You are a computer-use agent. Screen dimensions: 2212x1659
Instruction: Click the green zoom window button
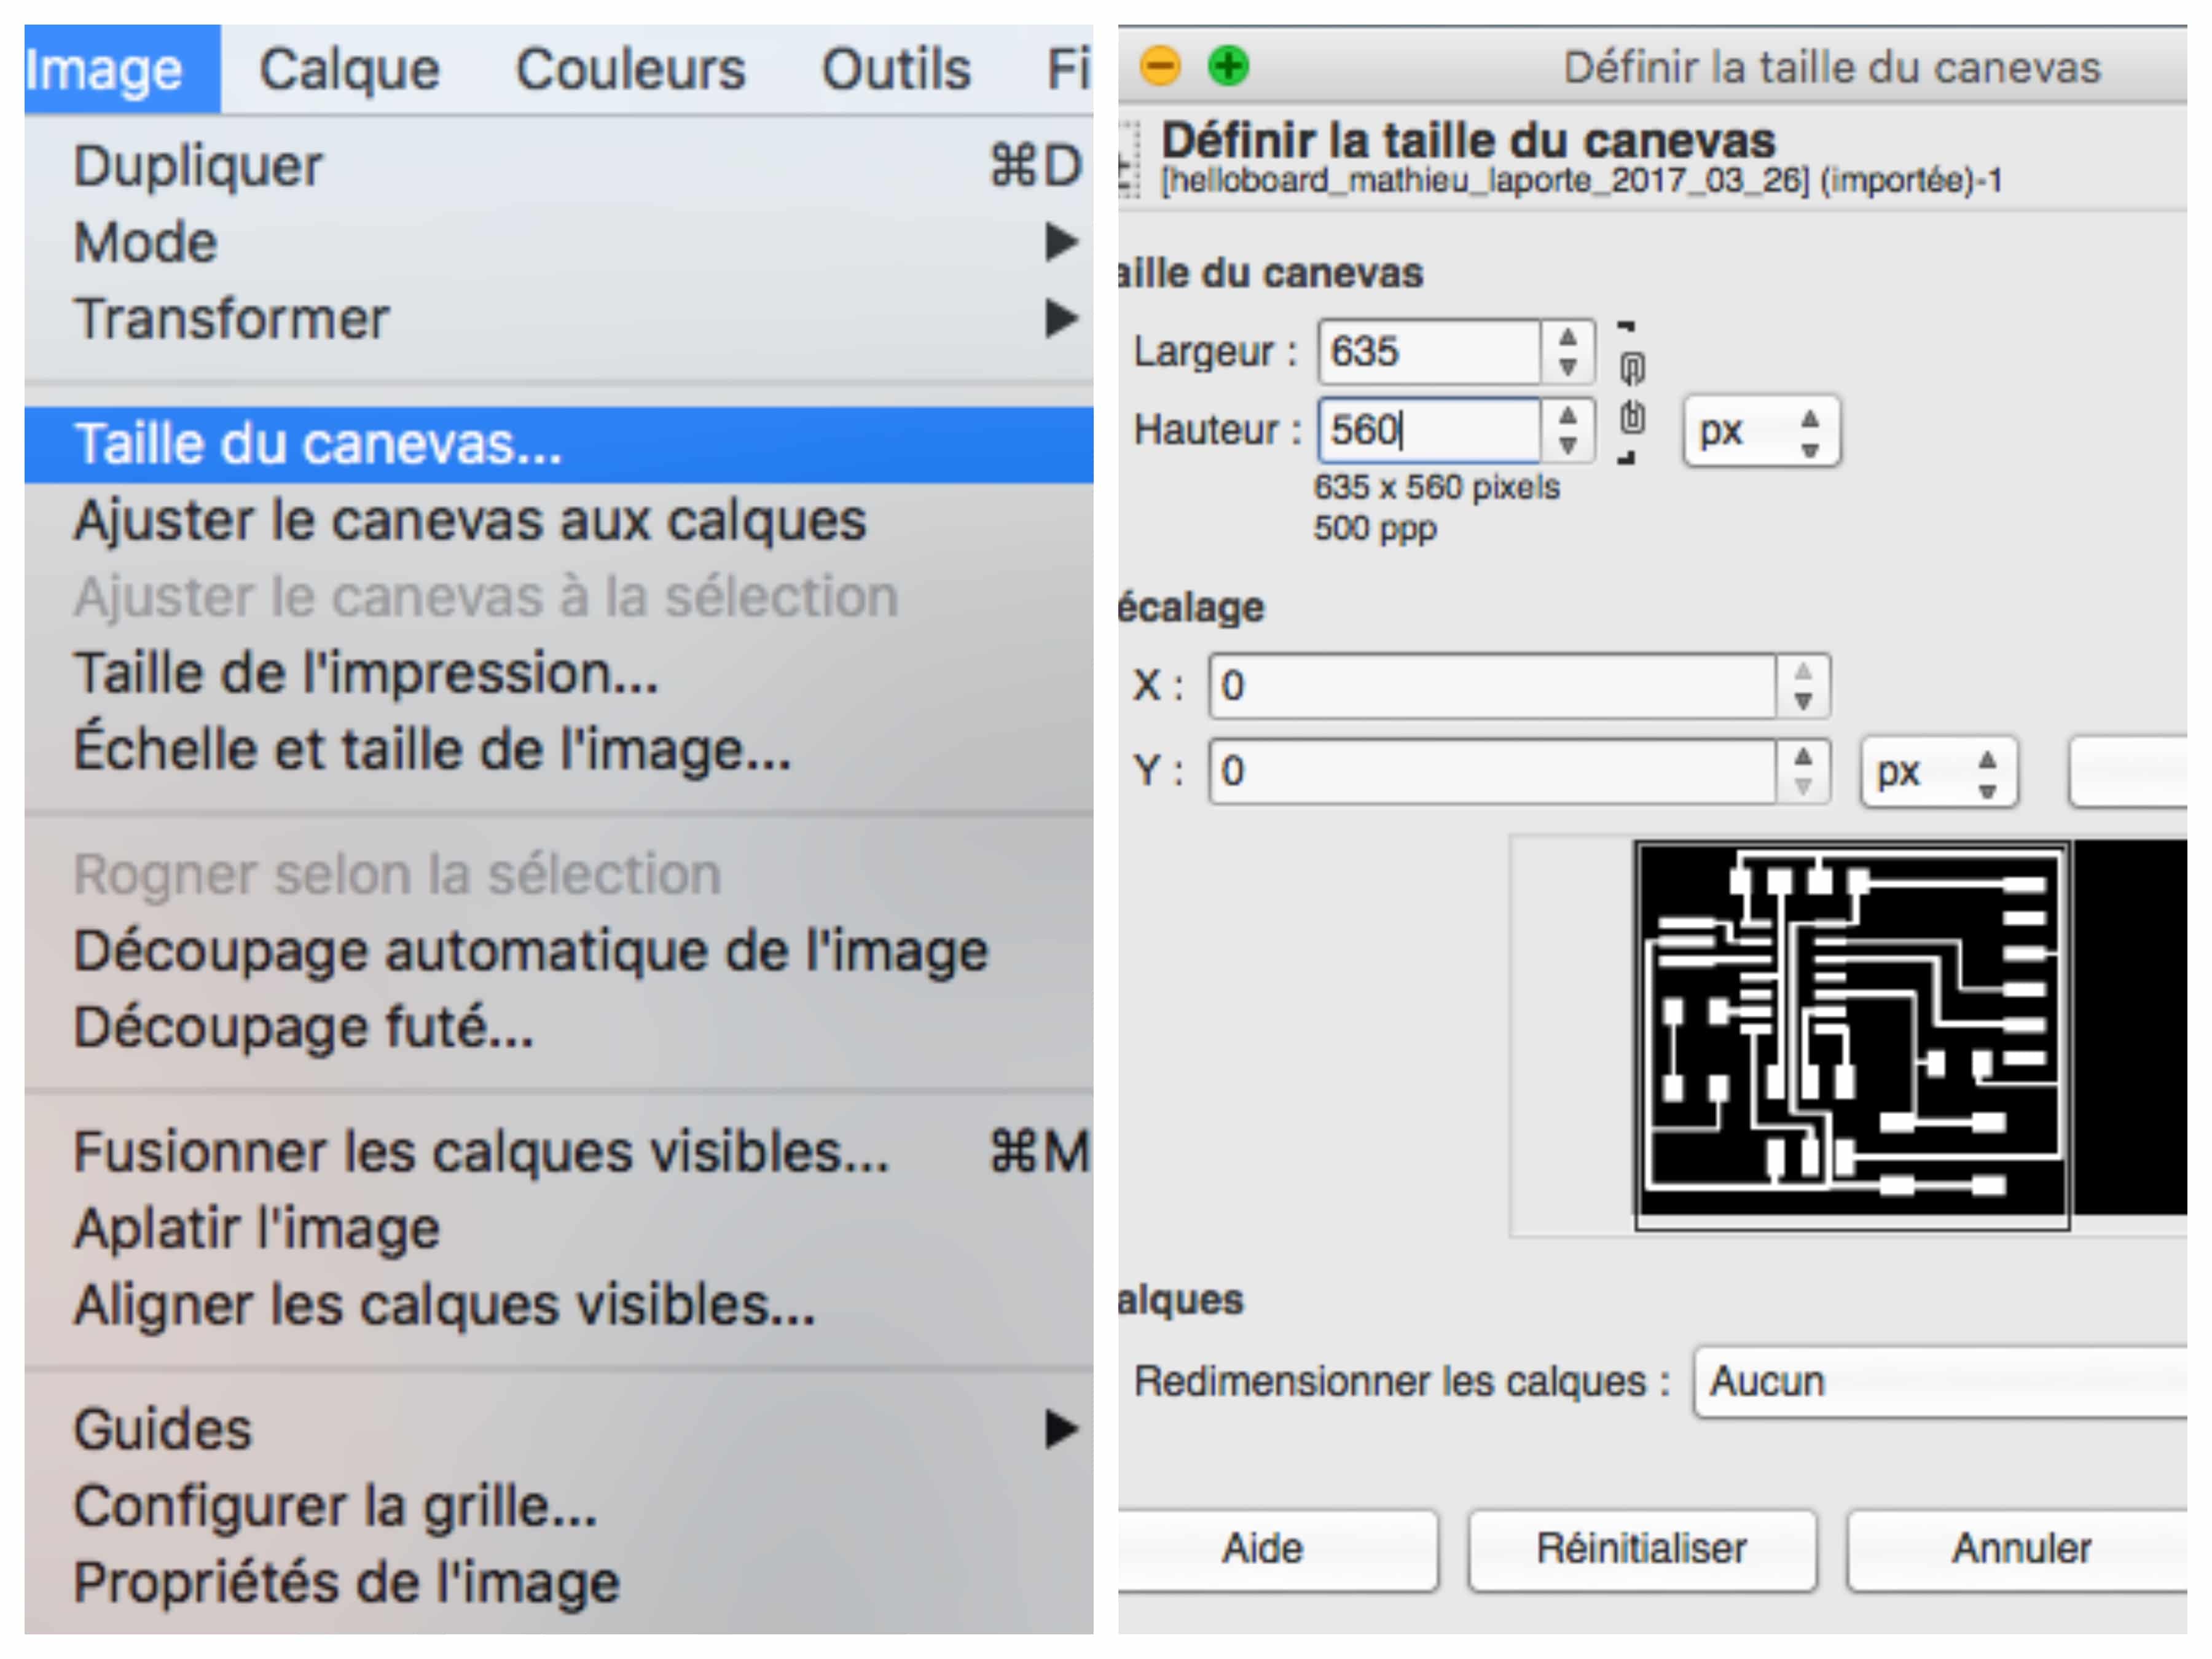click(1228, 67)
